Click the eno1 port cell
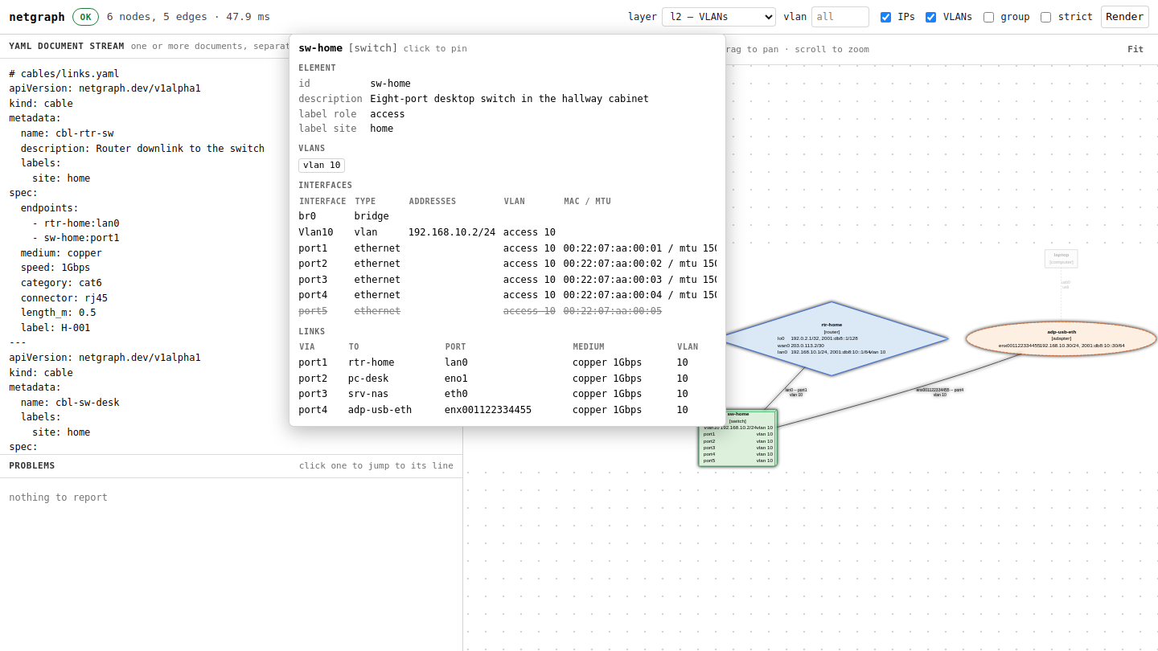Viewport: 1158px width, 651px height. (x=456, y=379)
